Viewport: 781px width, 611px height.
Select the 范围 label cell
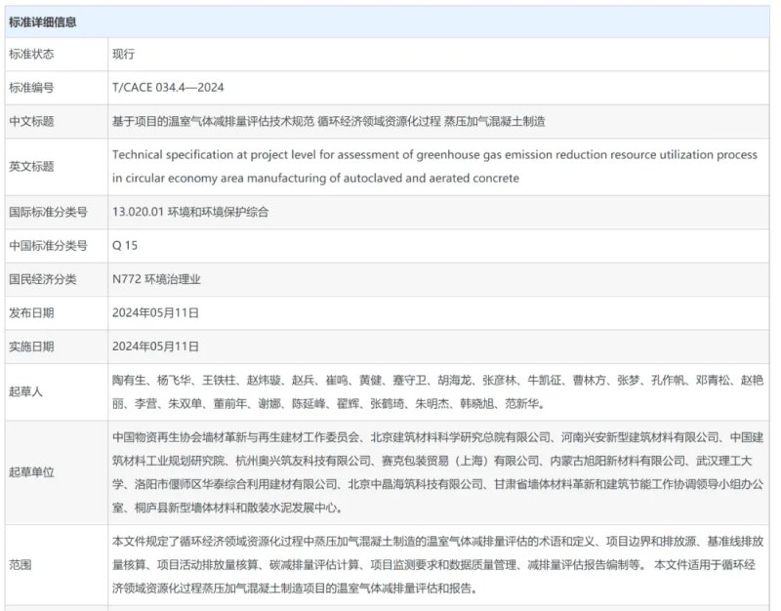click(x=57, y=565)
